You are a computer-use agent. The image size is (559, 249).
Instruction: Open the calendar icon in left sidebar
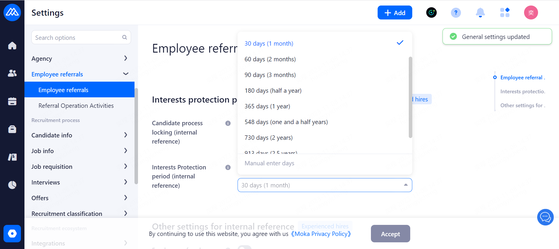[x=12, y=101]
